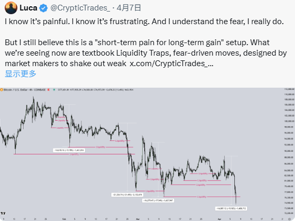Open Luca's profile avatar picture
Screen dimensions: 295x221
tap(11, 8)
